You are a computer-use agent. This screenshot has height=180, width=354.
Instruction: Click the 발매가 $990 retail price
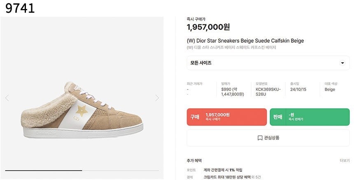click(x=233, y=92)
